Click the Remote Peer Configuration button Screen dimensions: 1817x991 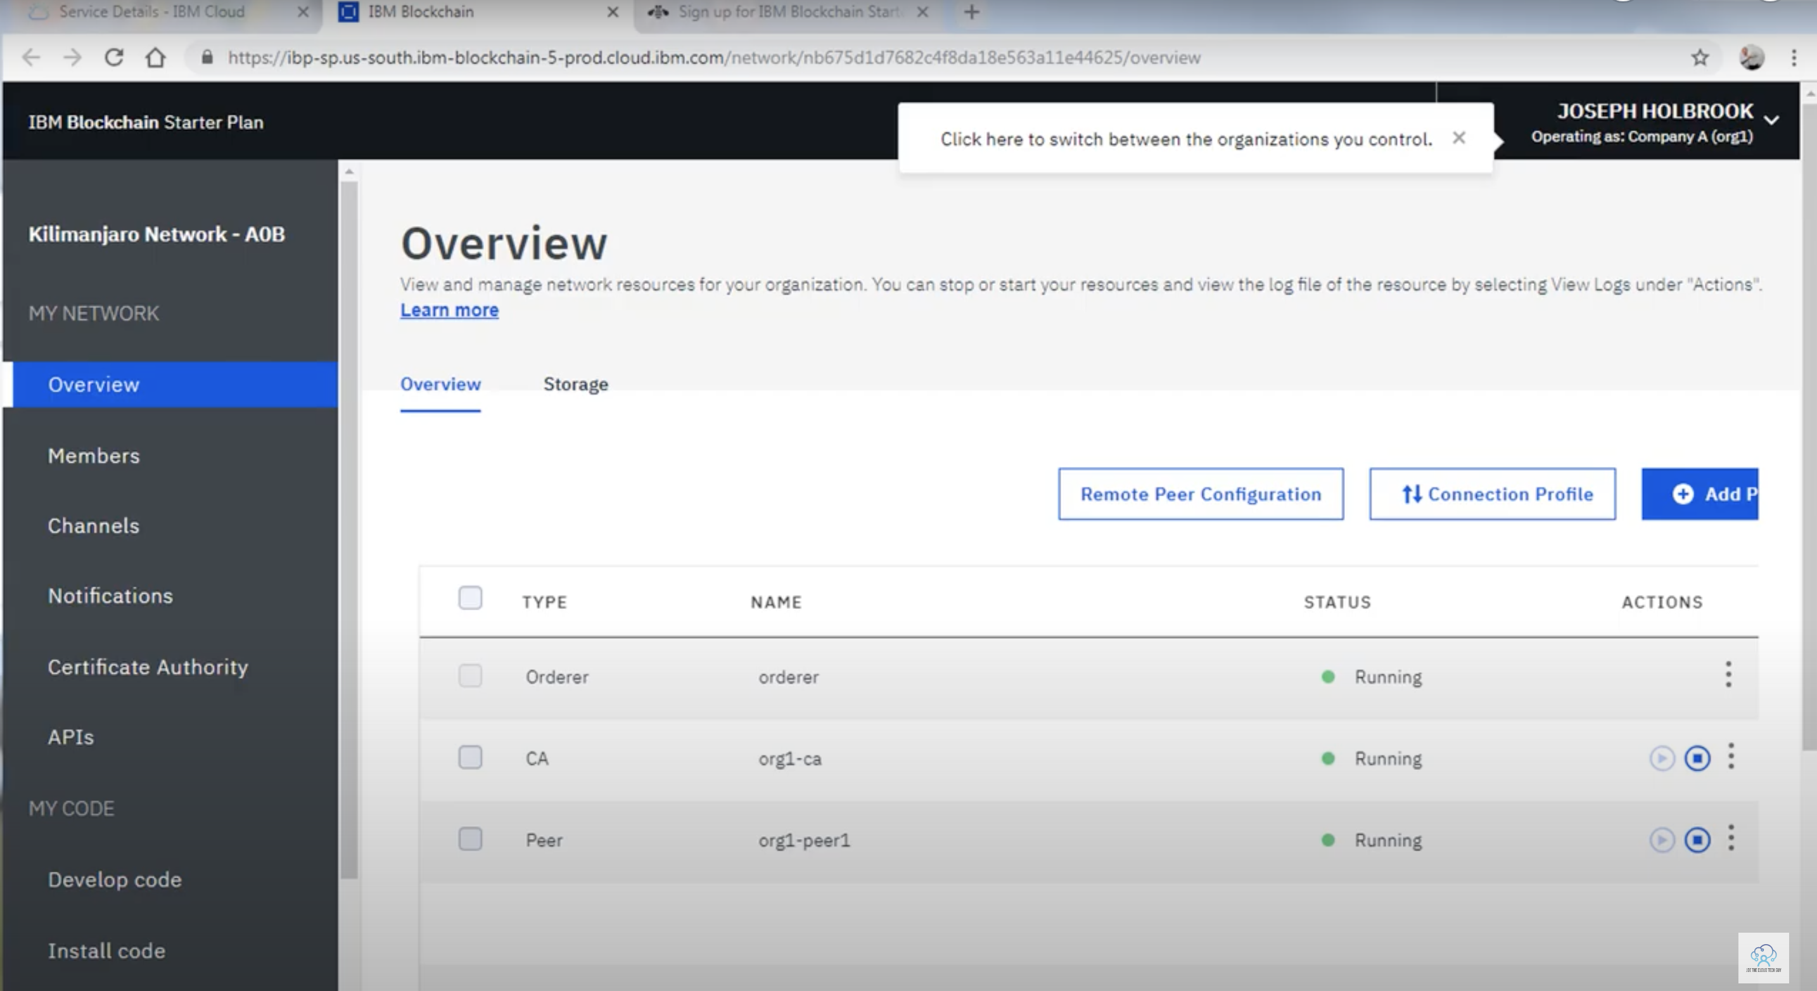click(1201, 494)
